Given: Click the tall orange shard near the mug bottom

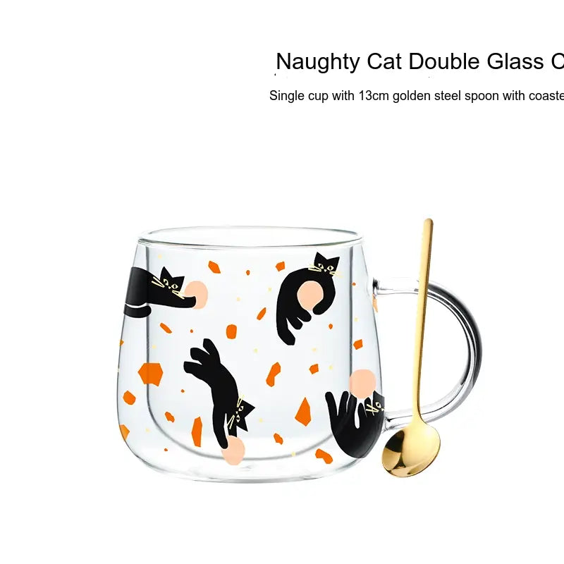Looking at the screenshot, I should [x=197, y=431].
